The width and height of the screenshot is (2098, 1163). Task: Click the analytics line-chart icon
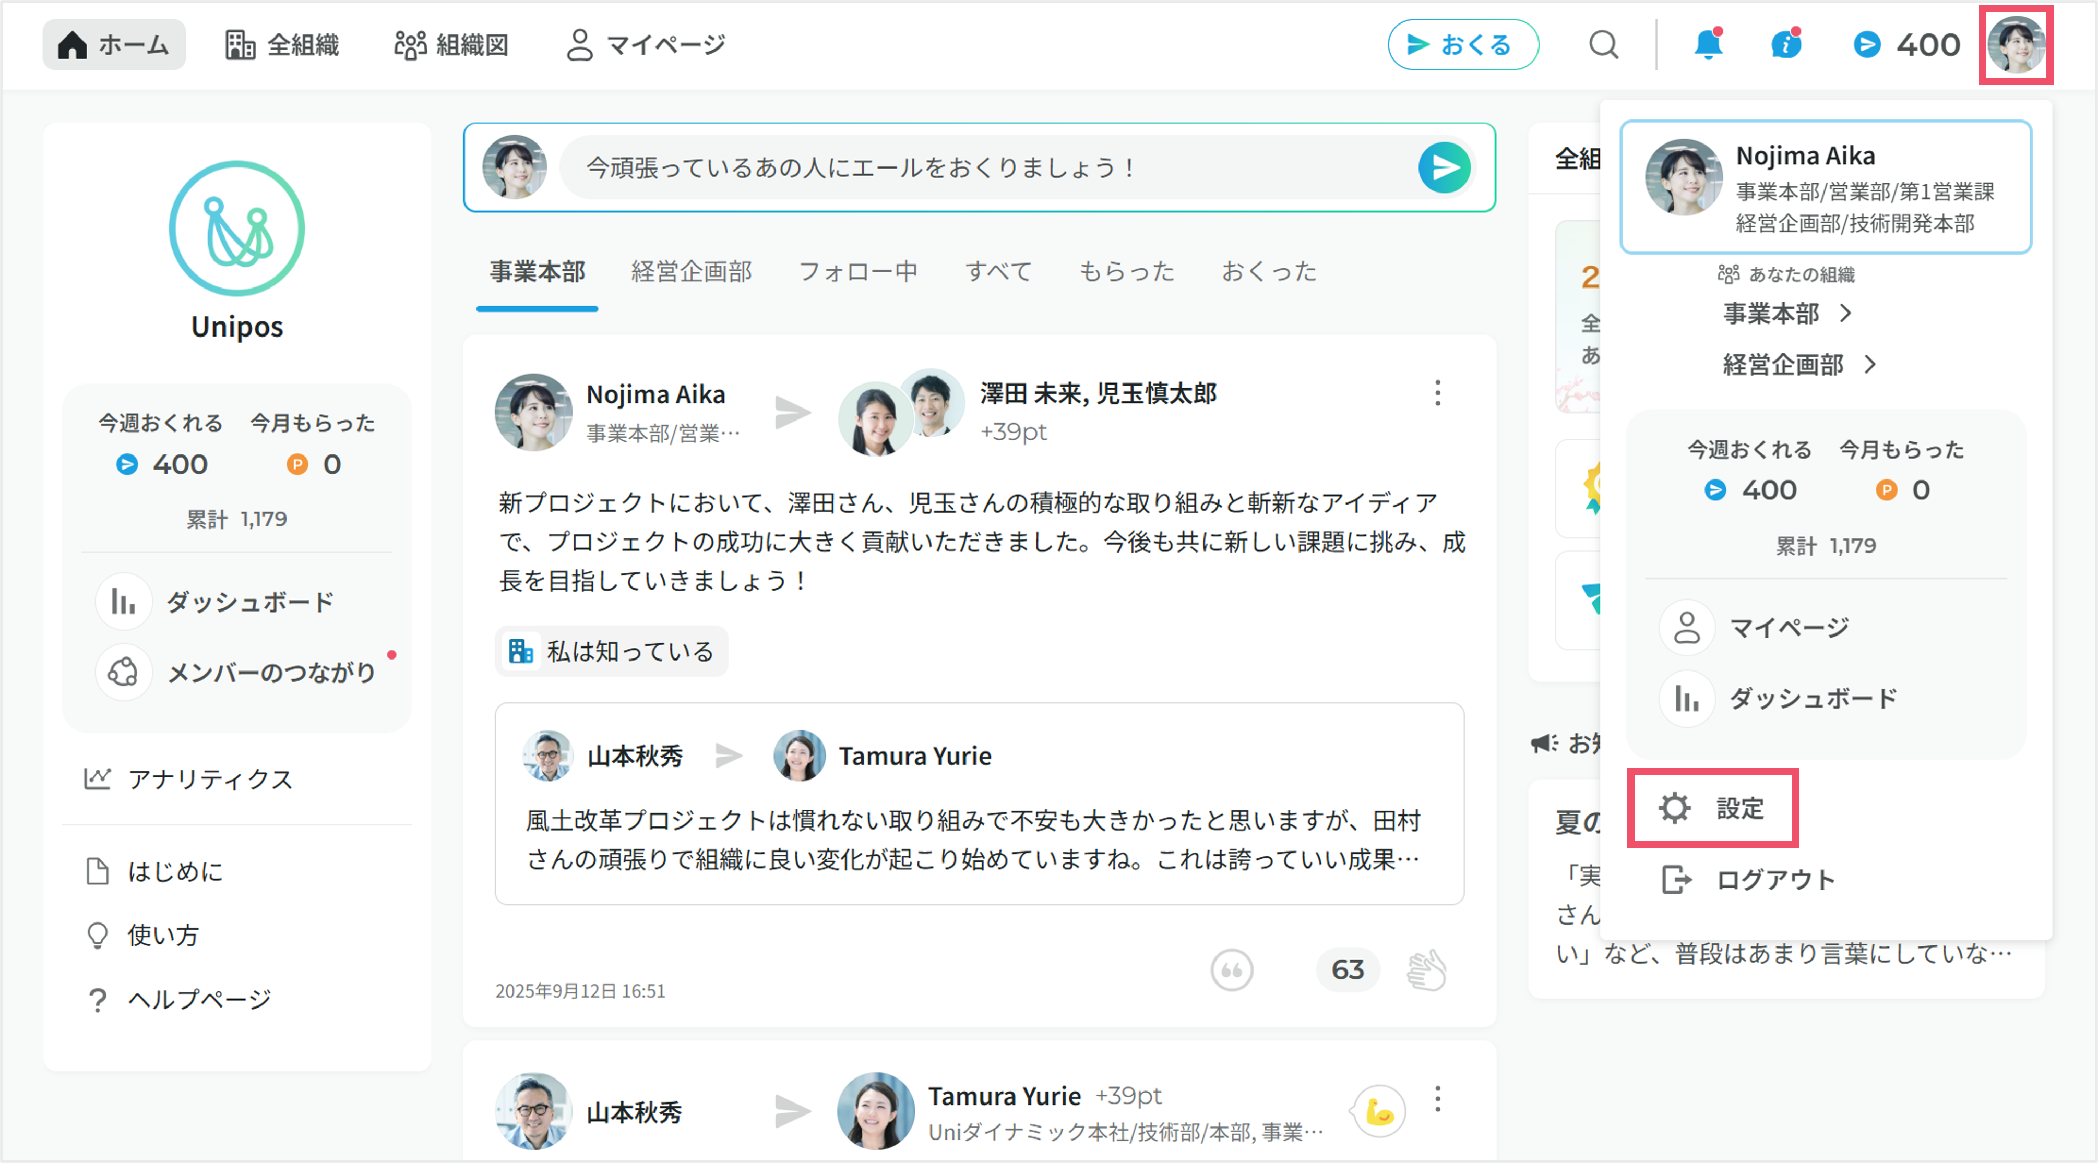click(98, 780)
